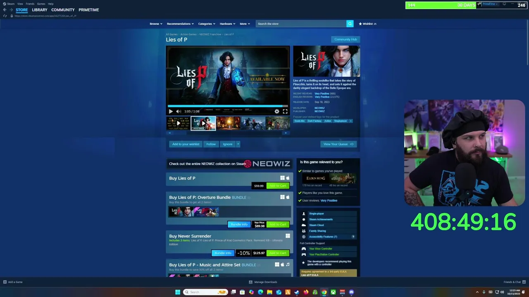This screenshot has width=529, height=297.
Task: Click the store search field
Action: point(301,24)
